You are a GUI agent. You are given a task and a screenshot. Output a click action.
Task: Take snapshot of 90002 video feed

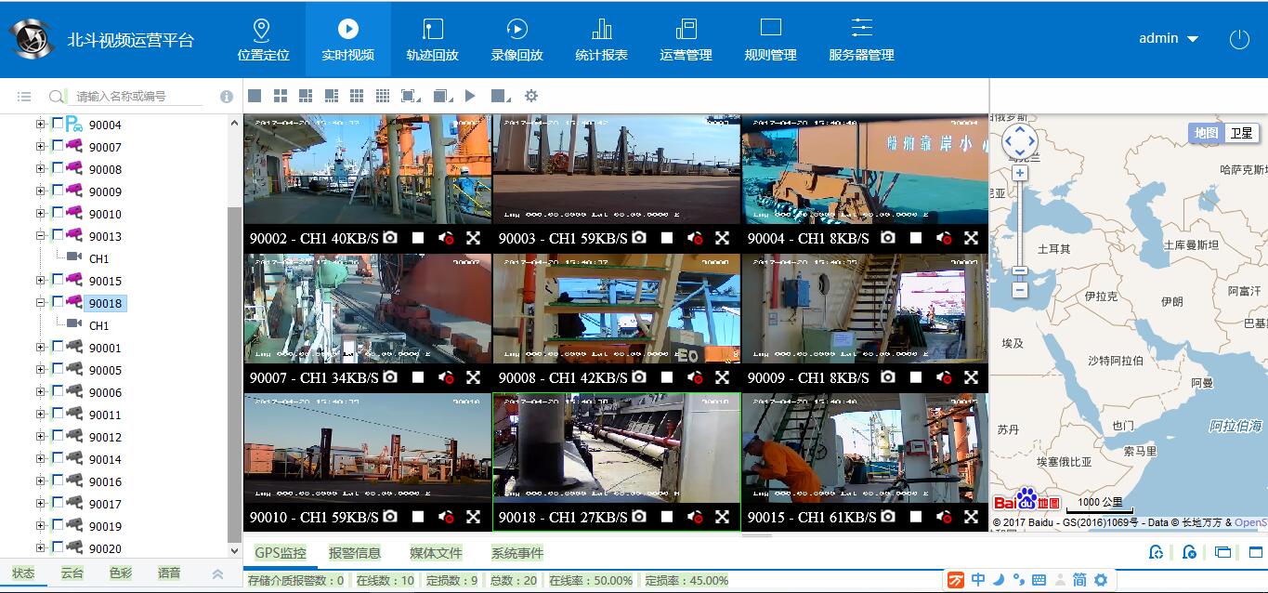click(390, 238)
